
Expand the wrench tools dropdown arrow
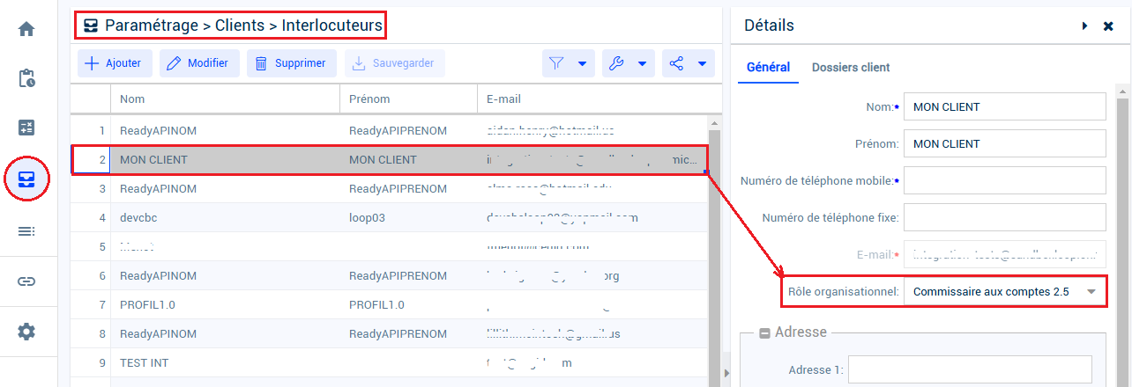[x=642, y=63]
